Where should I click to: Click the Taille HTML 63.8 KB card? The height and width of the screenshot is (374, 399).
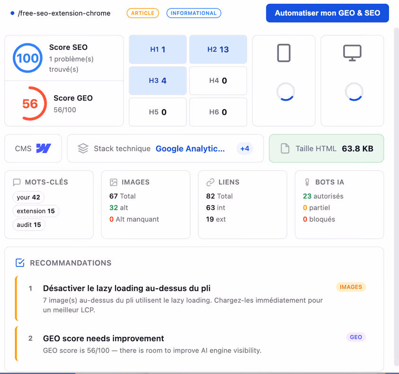(x=326, y=148)
